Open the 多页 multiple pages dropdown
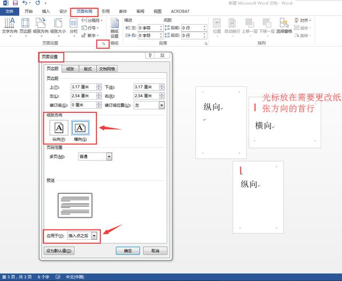The image size is (342, 281). pos(109,157)
